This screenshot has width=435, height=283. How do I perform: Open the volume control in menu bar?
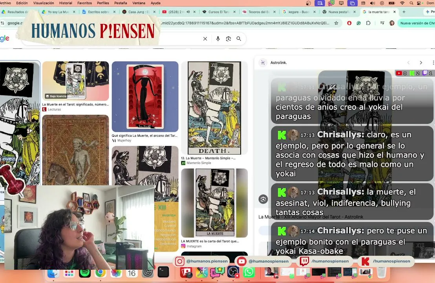coord(372,3)
